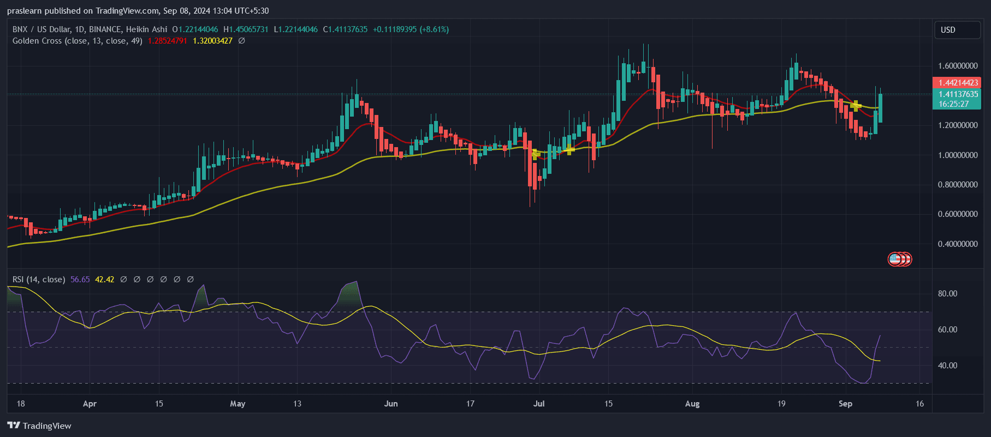
Task: Click the +0.11189395 (+8.61%) change value
Action: coord(411,29)
